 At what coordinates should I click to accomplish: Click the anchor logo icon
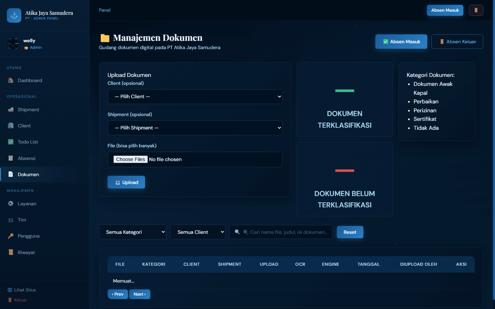coord(14,15)
